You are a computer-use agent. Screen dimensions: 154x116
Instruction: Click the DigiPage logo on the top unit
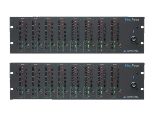point(132,19)
